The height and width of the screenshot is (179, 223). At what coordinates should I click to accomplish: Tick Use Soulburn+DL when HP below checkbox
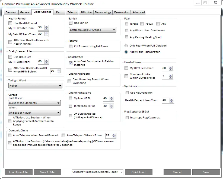coord(10,70)
